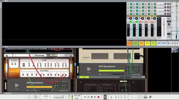The image size is (179, 100).
Task: Click the Drums channel volume fader
Action: [x=131, y=28]
